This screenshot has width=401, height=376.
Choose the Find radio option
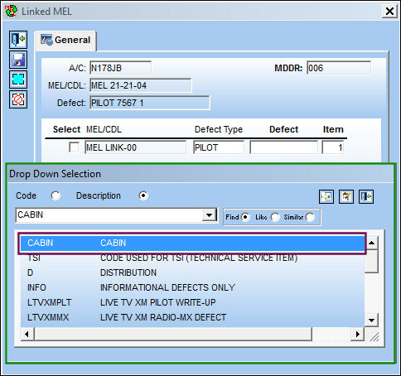245,217
